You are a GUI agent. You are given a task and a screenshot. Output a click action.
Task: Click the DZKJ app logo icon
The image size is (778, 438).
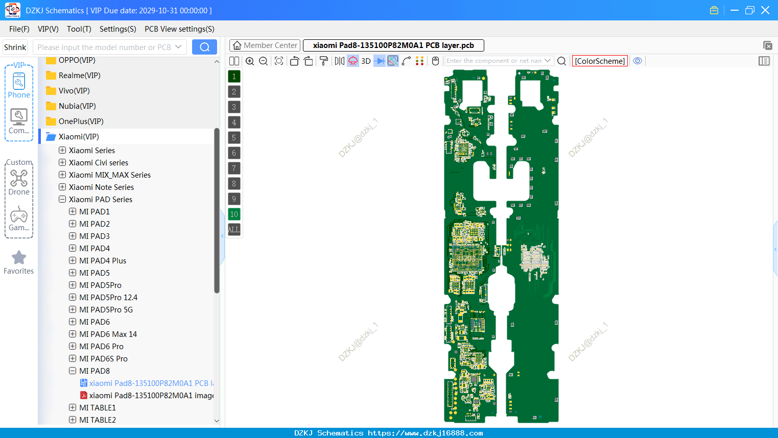pyautogui.click(x=12, y=10)
